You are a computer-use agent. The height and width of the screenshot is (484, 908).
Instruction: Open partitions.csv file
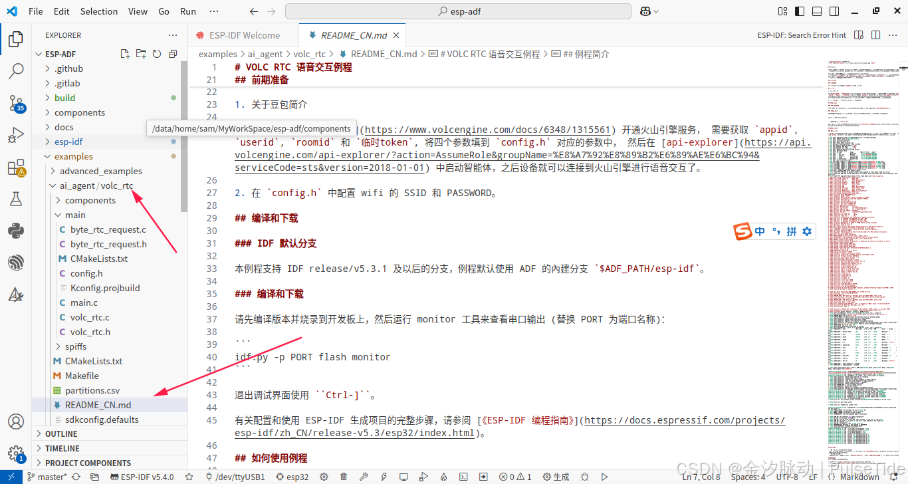92,390
